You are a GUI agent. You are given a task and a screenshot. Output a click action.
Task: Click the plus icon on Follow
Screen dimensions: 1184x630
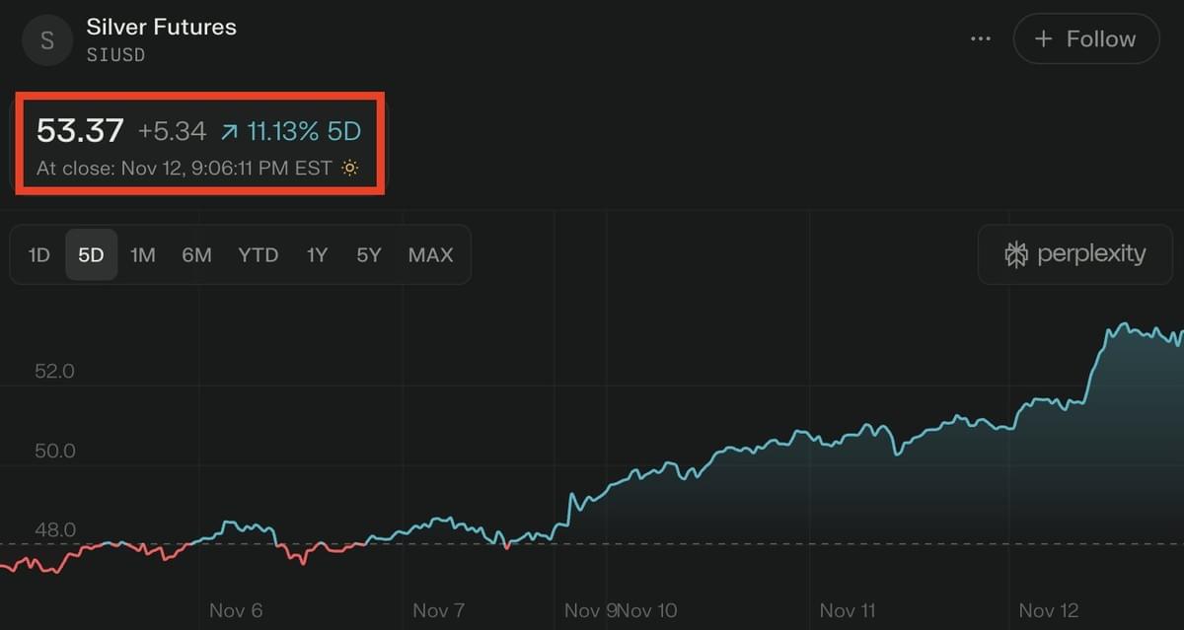1043,38
